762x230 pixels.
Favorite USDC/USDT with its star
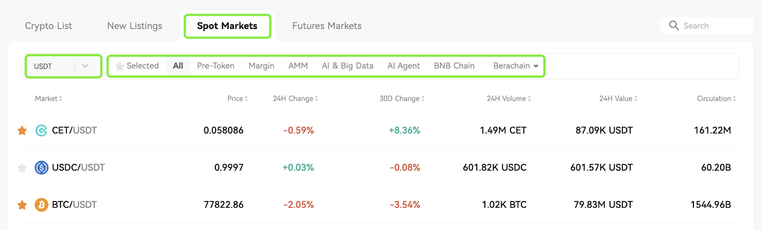click(x=22, y=167)
